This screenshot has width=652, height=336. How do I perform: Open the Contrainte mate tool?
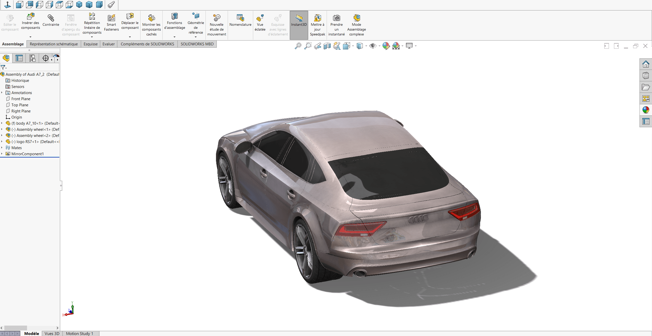click(x=51, y=20)
